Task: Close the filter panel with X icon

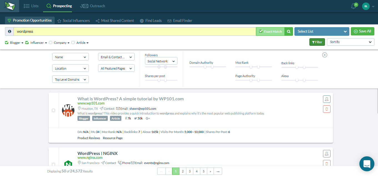Action: pos(325,55)
